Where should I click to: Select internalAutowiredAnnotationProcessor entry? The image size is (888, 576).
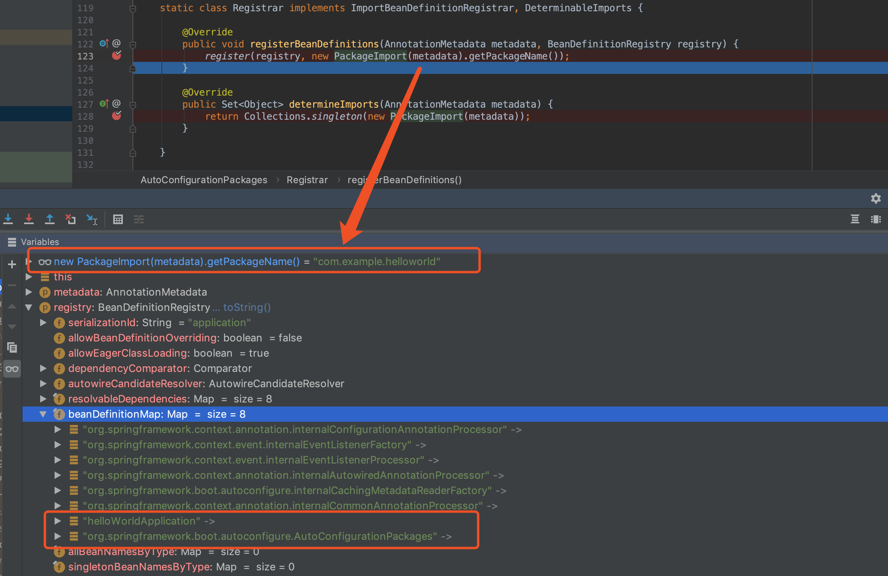click(455, 475)
